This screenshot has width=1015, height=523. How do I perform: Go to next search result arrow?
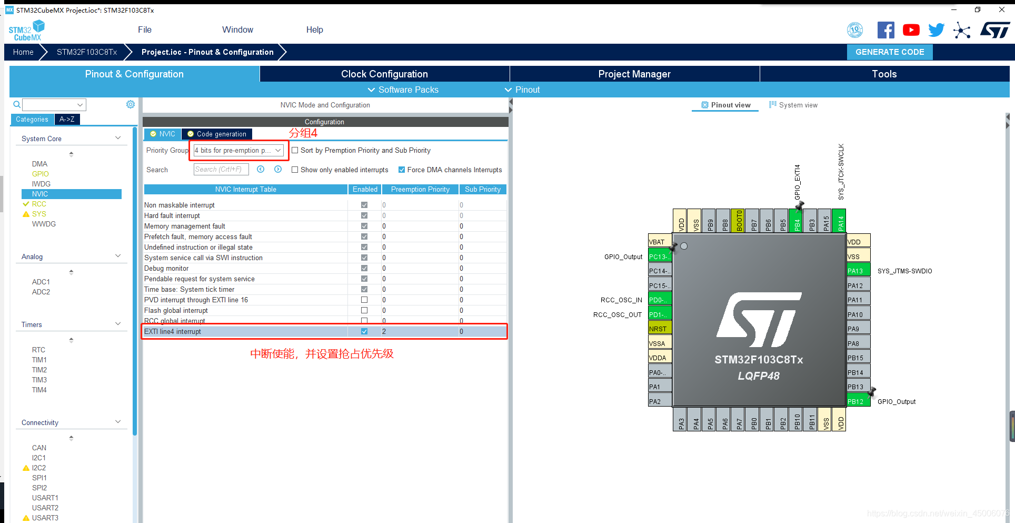point(278,169)
